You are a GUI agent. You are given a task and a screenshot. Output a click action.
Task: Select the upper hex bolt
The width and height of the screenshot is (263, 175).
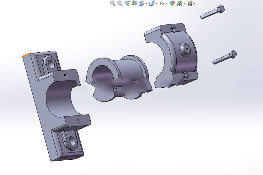point(212,12)
